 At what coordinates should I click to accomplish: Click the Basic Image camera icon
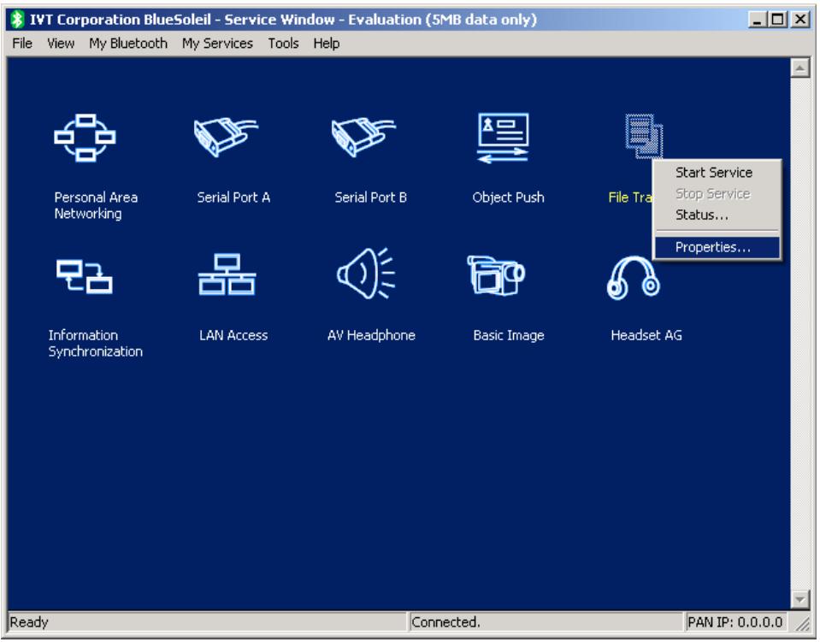coord(496,275)
